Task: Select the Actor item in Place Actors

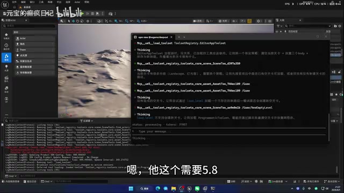Action: click(34, 38)
